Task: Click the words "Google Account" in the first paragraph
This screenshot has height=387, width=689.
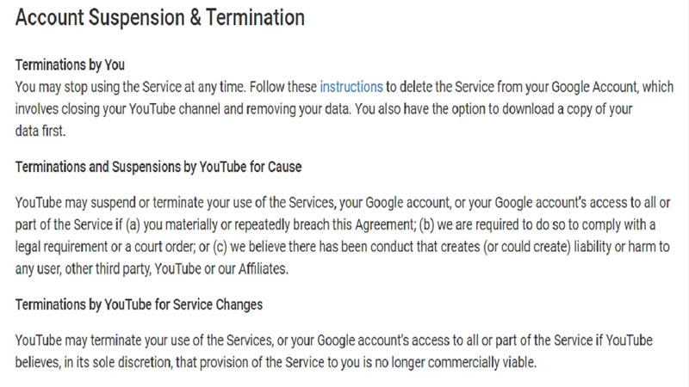Action: point(593,87)
